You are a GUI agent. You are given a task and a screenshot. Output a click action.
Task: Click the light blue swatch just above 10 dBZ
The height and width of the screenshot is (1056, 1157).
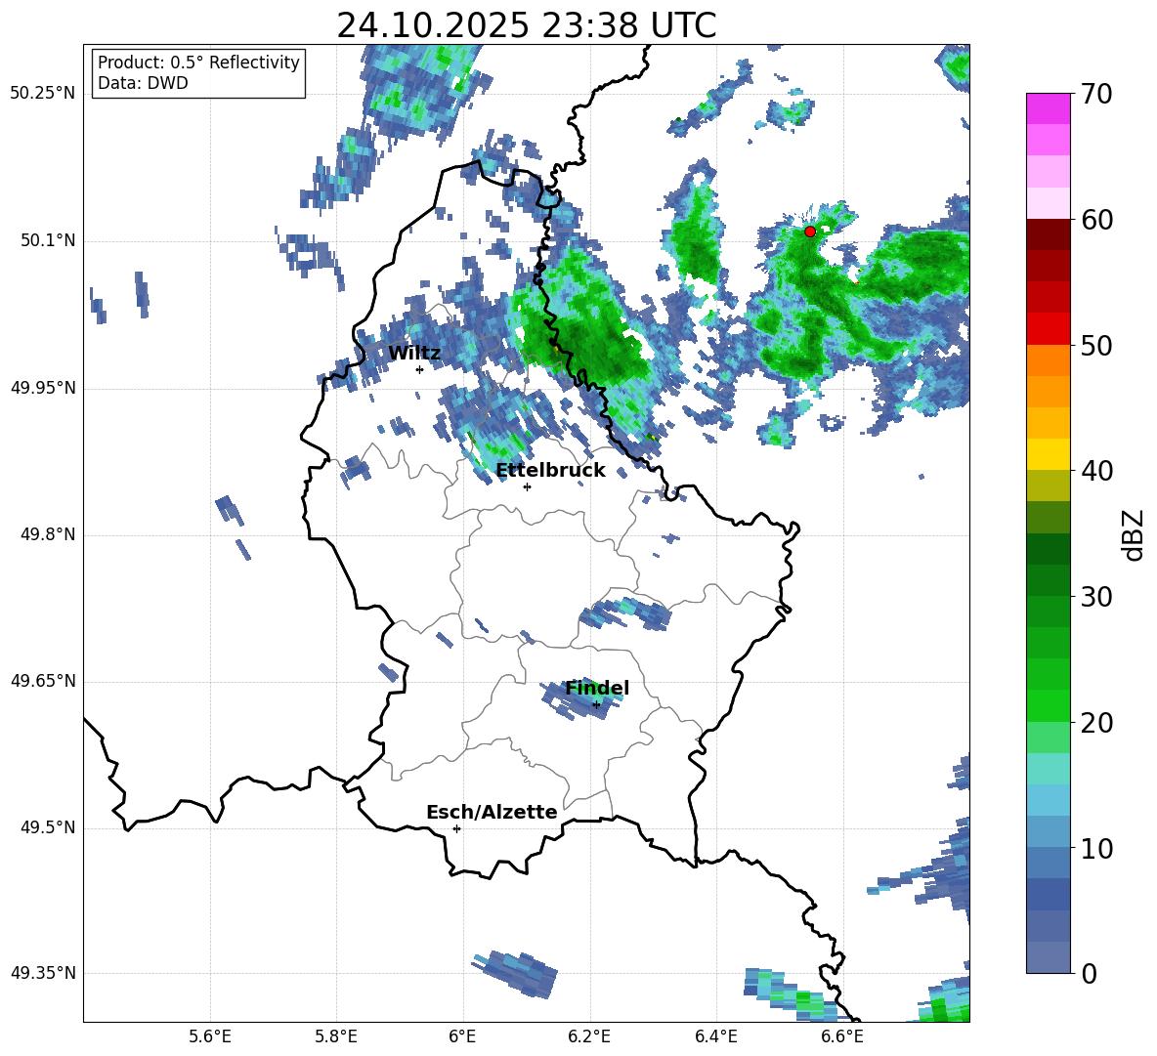(1049, 831)
